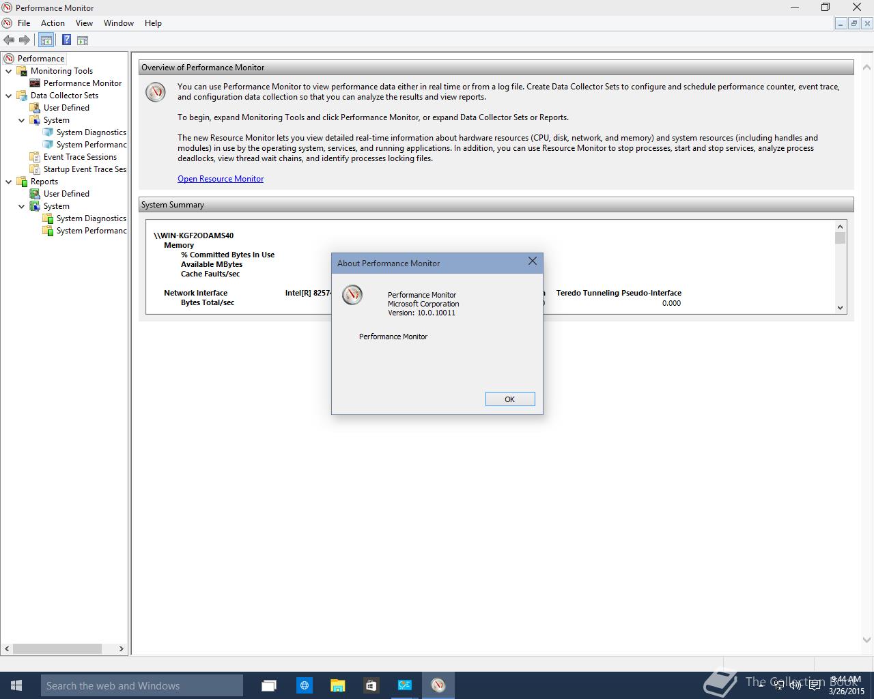This screenshot has height=699, width=874.
Task: Select the Performance root node icon
Action: click(9, 59)
